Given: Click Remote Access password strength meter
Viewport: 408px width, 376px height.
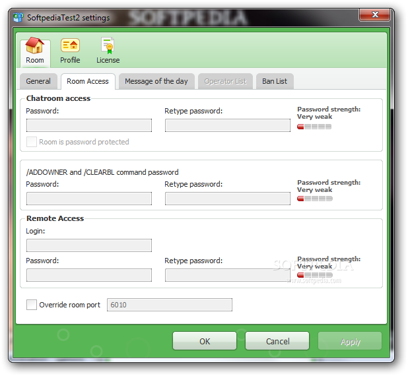Looking at the screenshot, I should 315,275.
